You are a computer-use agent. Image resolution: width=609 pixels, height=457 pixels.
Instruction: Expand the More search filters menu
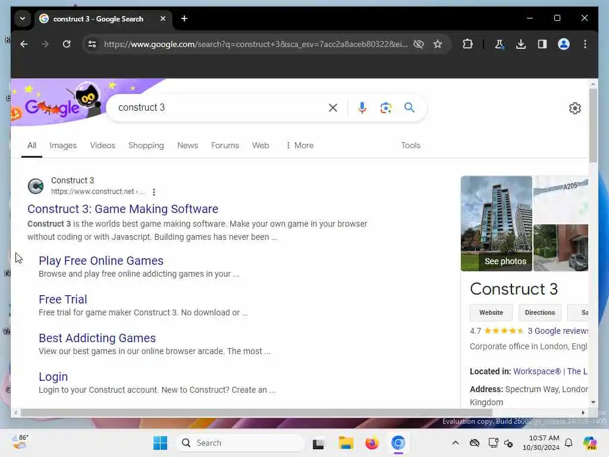(x=300, y=145)
